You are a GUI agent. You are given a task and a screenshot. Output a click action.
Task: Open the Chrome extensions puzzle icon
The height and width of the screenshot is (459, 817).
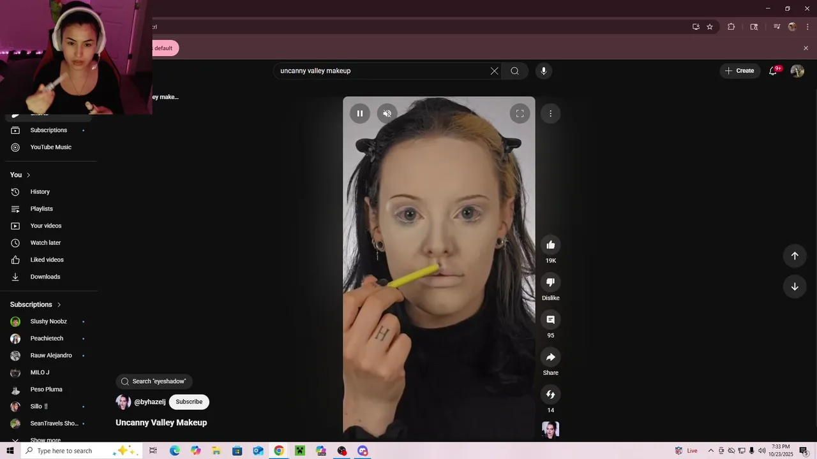tap(731, 27)
